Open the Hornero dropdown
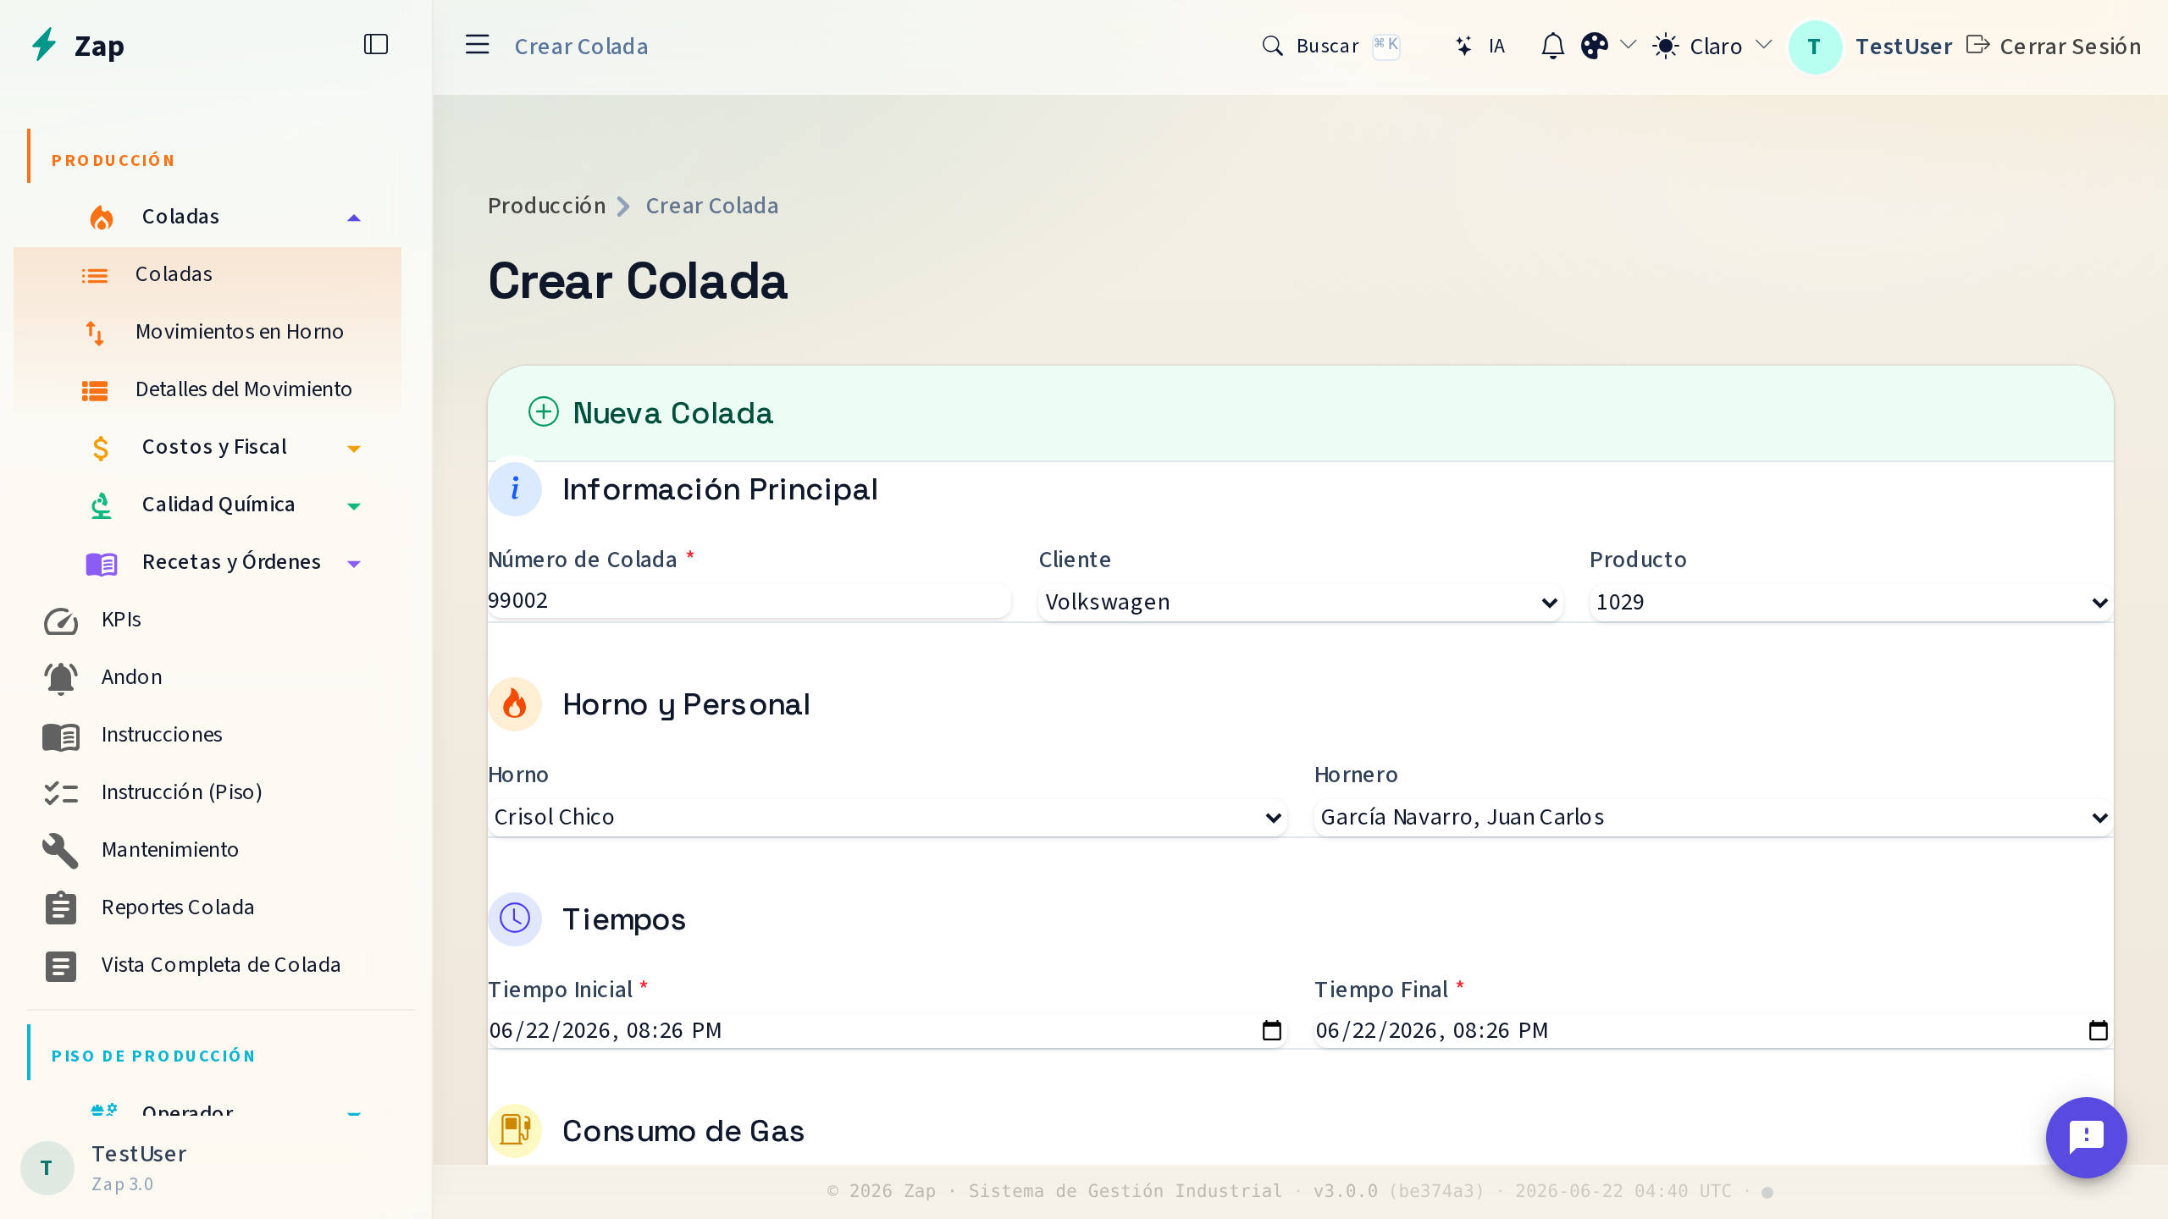Viewport: 2168px width, 1219px height. pos(1713,817)
